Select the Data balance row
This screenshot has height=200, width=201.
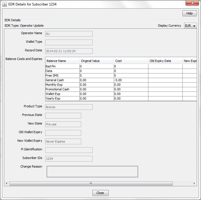(121, 71)
